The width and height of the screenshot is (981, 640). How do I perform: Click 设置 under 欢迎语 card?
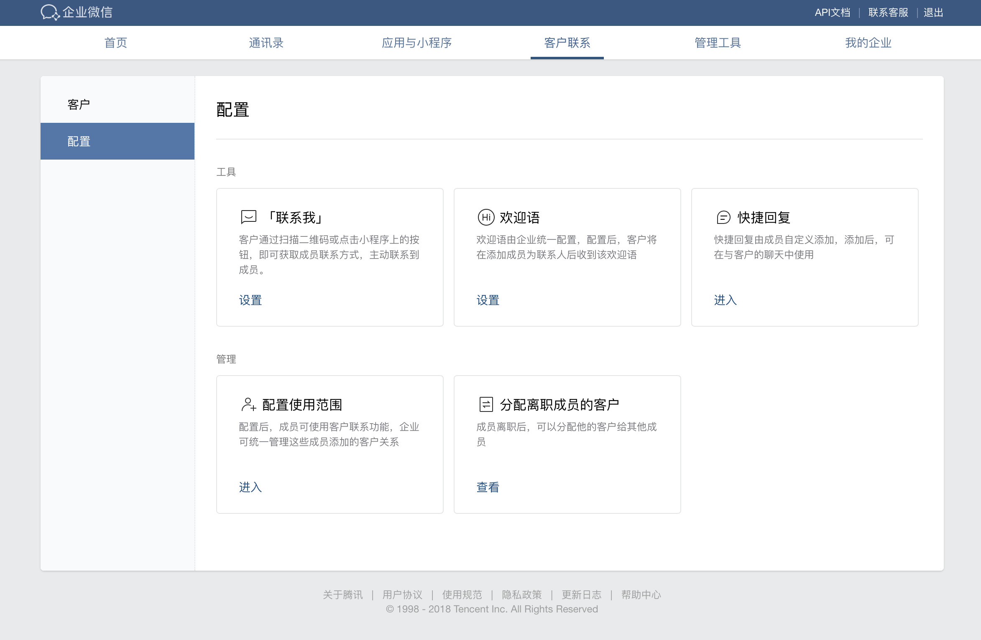[488, 300]
